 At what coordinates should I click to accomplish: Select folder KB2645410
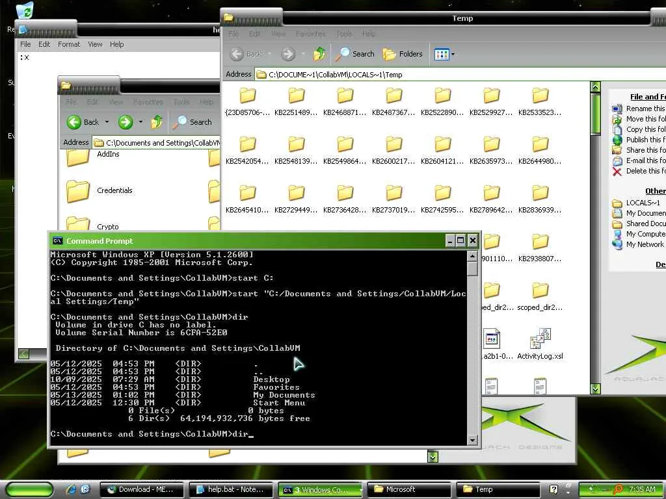point(248,199)
